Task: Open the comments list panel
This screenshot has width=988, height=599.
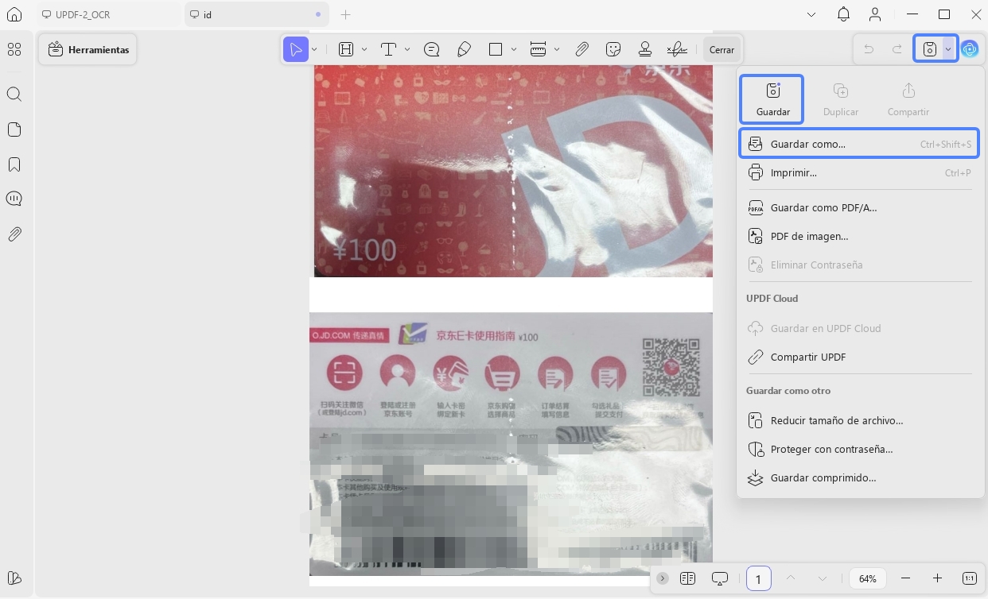Action: click(x=14, y=199)
